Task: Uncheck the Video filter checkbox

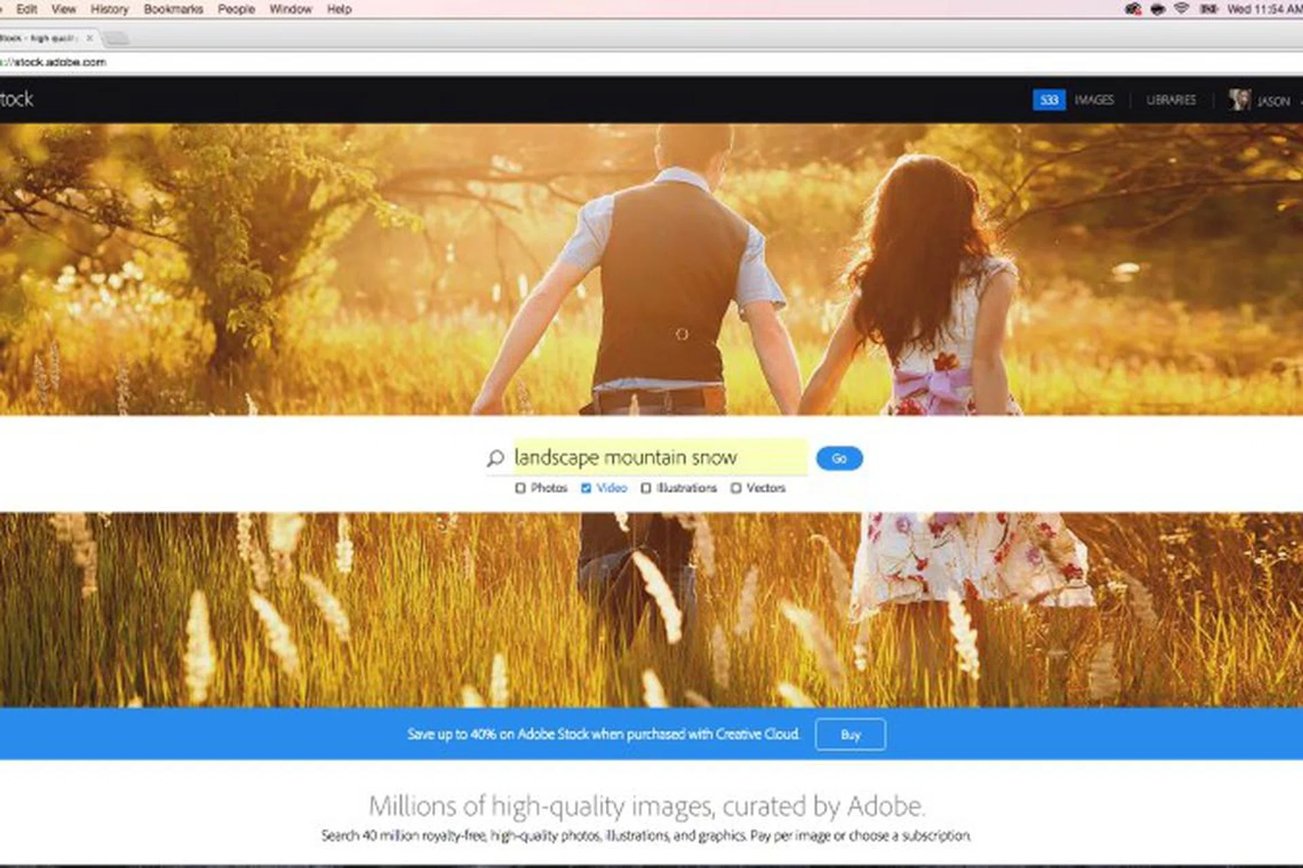Action: (x=586, y=488)
